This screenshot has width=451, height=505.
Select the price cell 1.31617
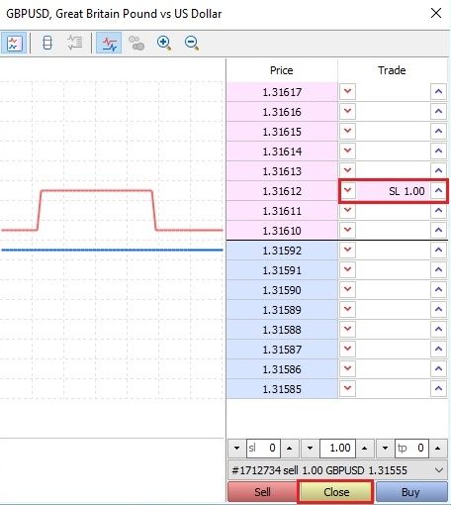pyautogui.click(x=282, y=92)
